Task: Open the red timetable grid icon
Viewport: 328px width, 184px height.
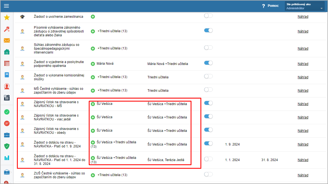Action: [7, 63]
